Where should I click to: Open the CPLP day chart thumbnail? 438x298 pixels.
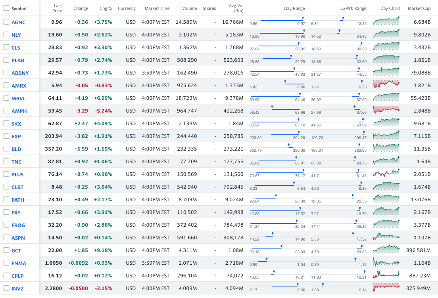(x=386, y=275)
